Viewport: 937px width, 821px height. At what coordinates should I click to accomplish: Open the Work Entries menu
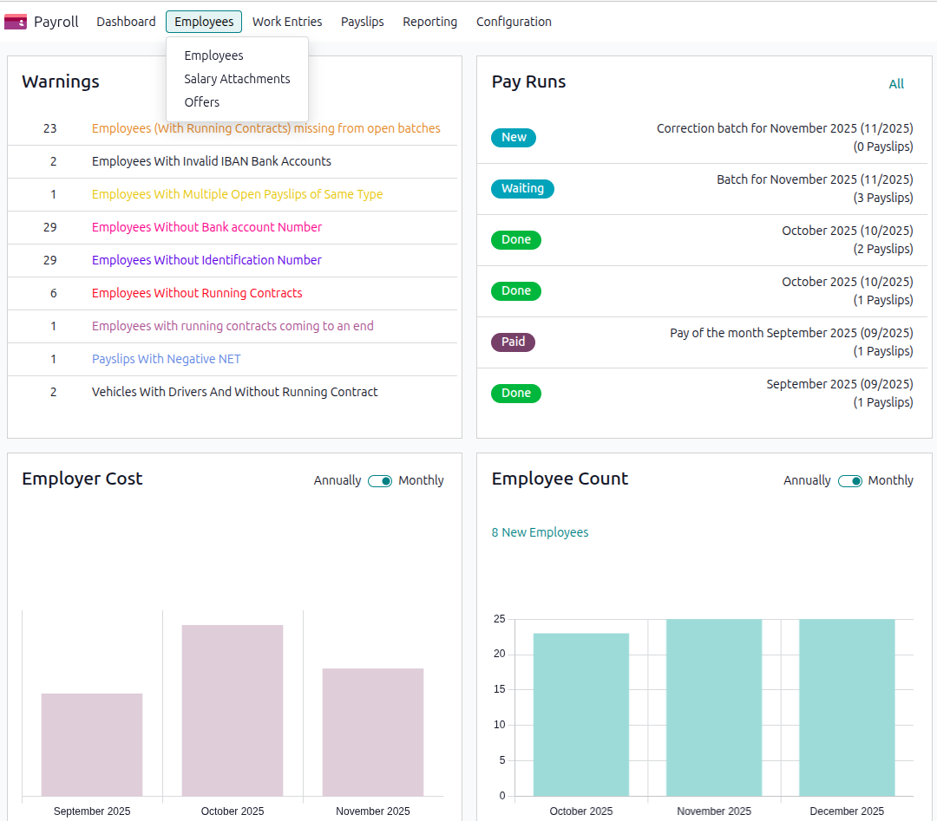point(287,22)
